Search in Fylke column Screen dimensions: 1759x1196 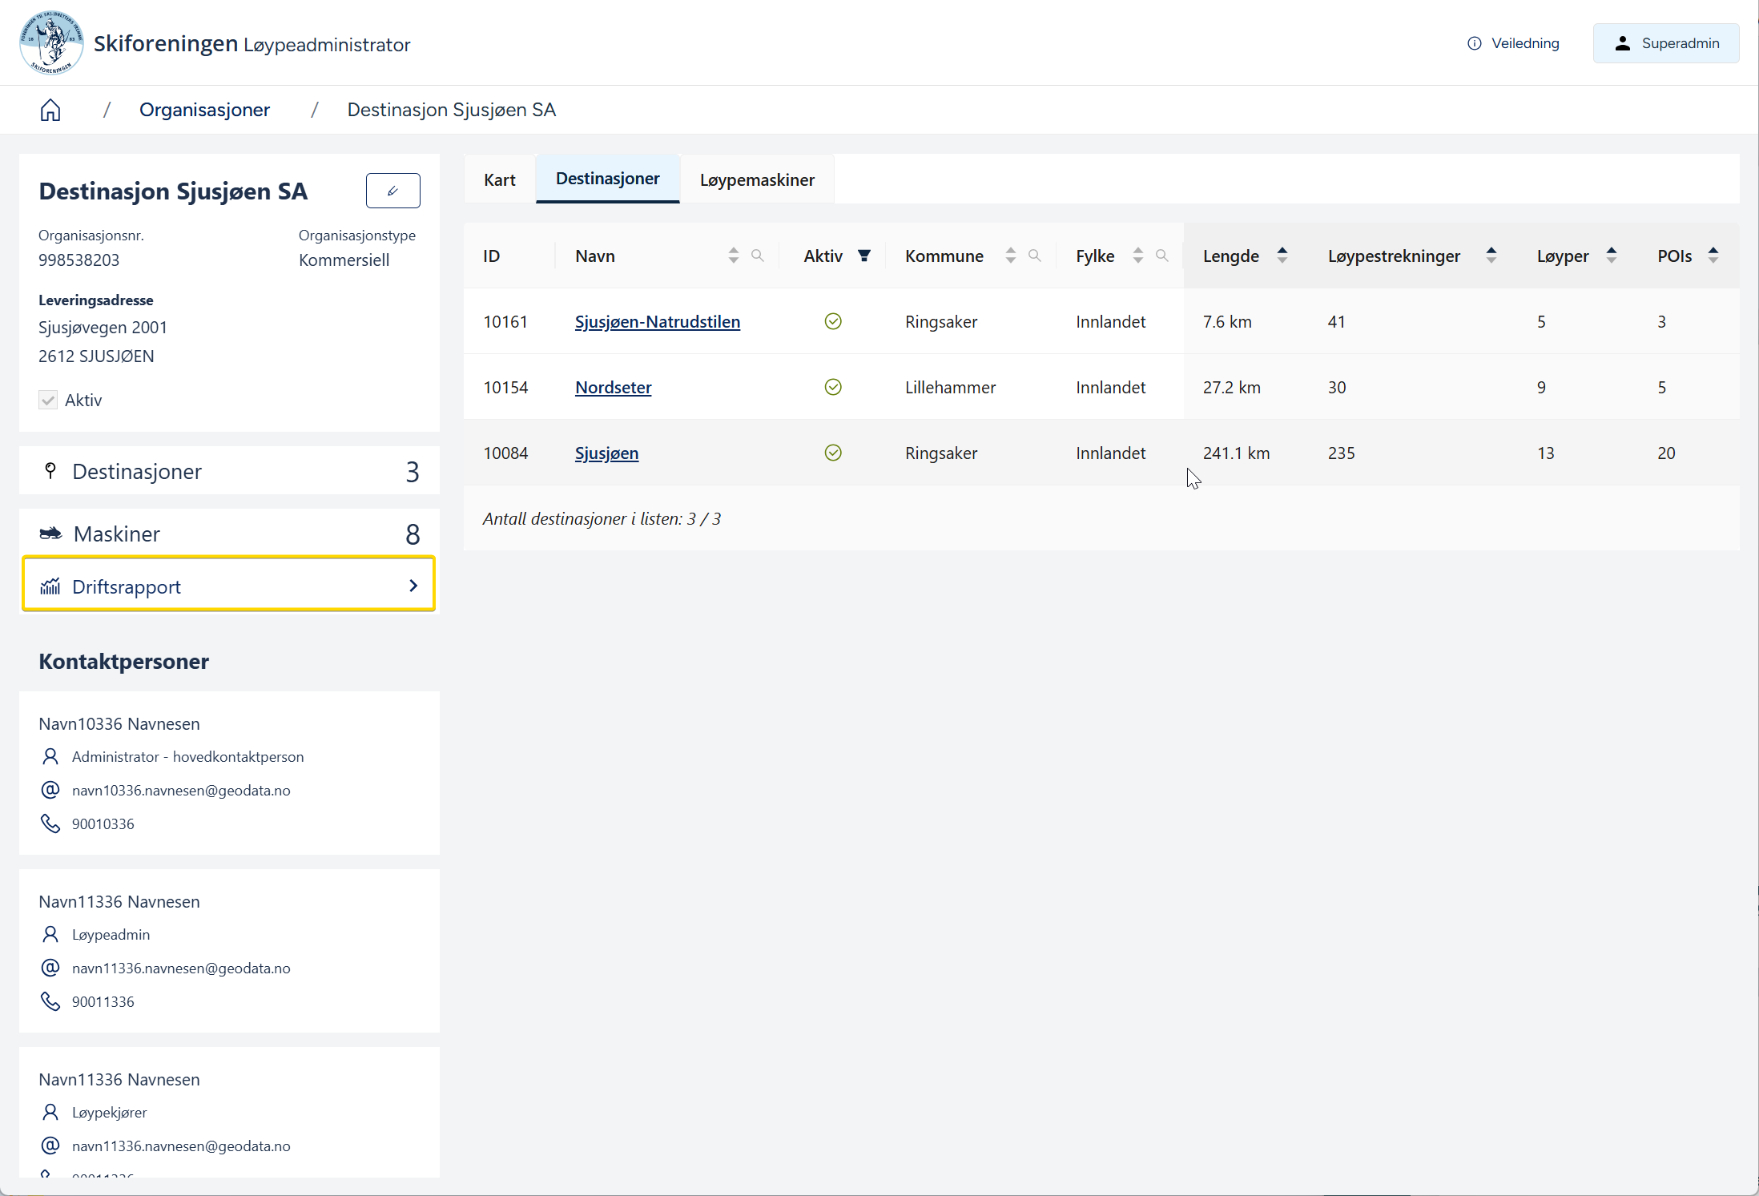tap(1161, 256)
